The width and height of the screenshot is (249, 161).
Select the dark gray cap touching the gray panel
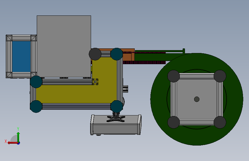click(95, 54)
